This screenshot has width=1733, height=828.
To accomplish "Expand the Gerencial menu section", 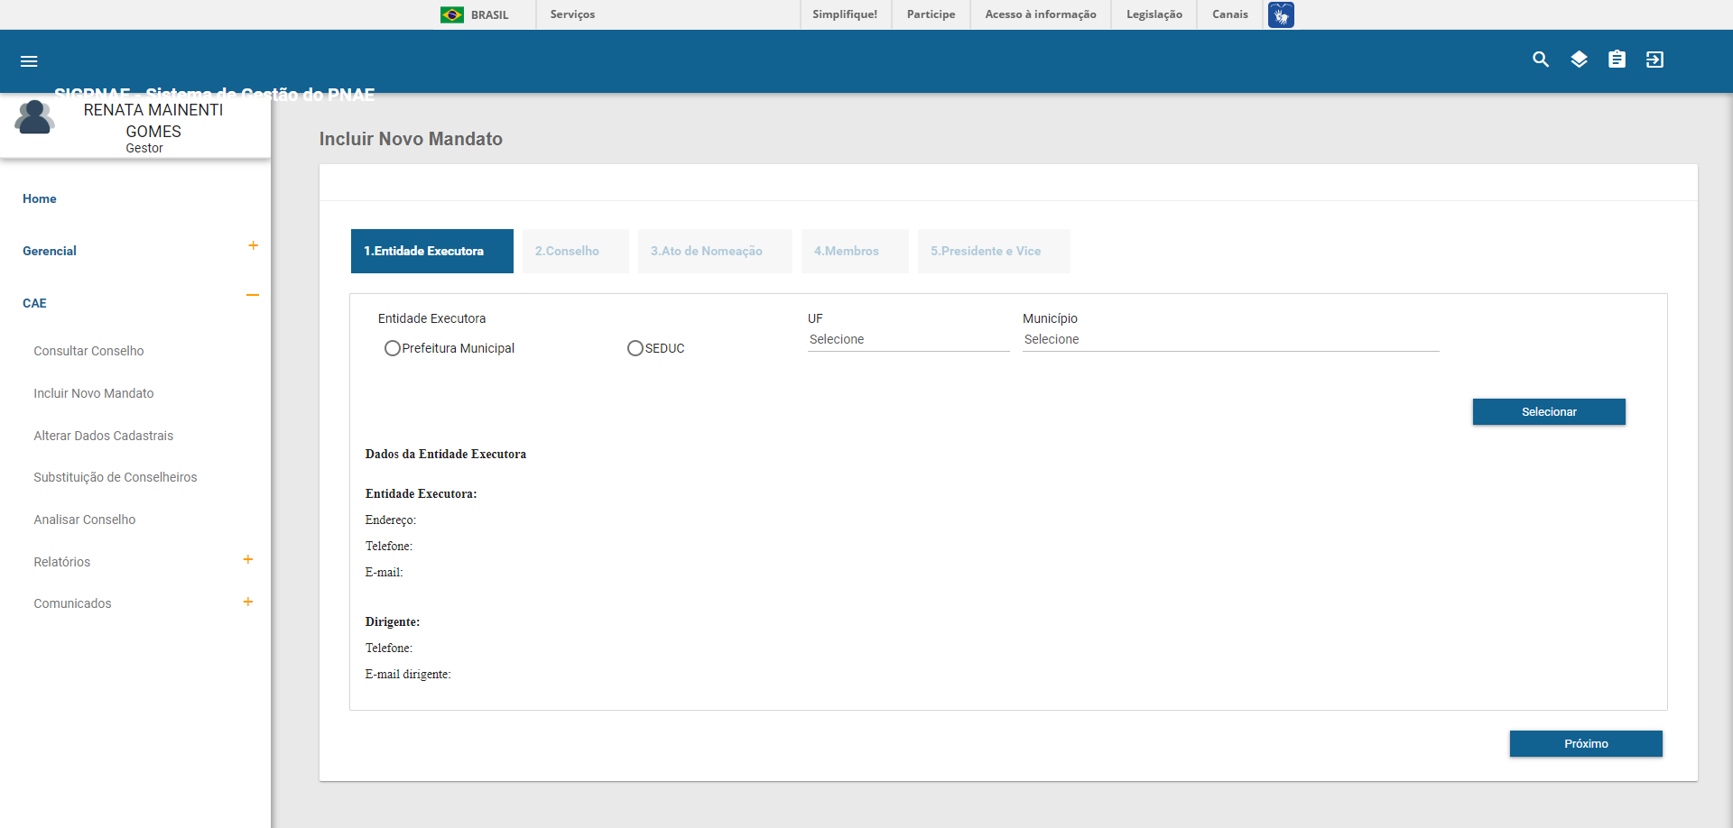I will point(253,246).
